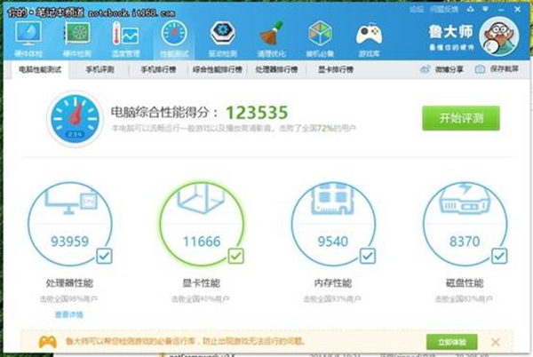
Task: Click the green 立即体验 button
Action: 452,342
